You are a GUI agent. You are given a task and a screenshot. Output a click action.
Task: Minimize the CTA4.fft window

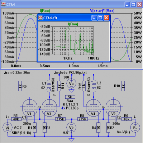coord(94,18)
